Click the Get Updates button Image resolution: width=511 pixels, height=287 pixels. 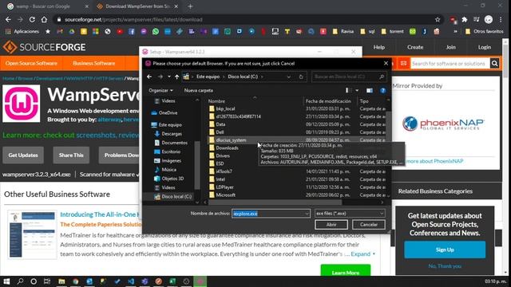tap(23, 155)
